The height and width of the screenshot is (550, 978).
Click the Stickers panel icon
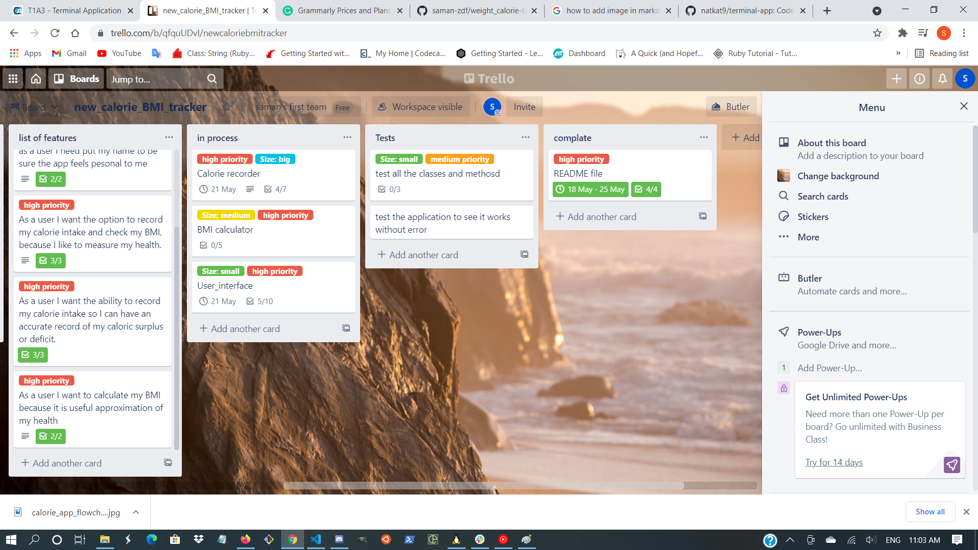click(783, 216)
